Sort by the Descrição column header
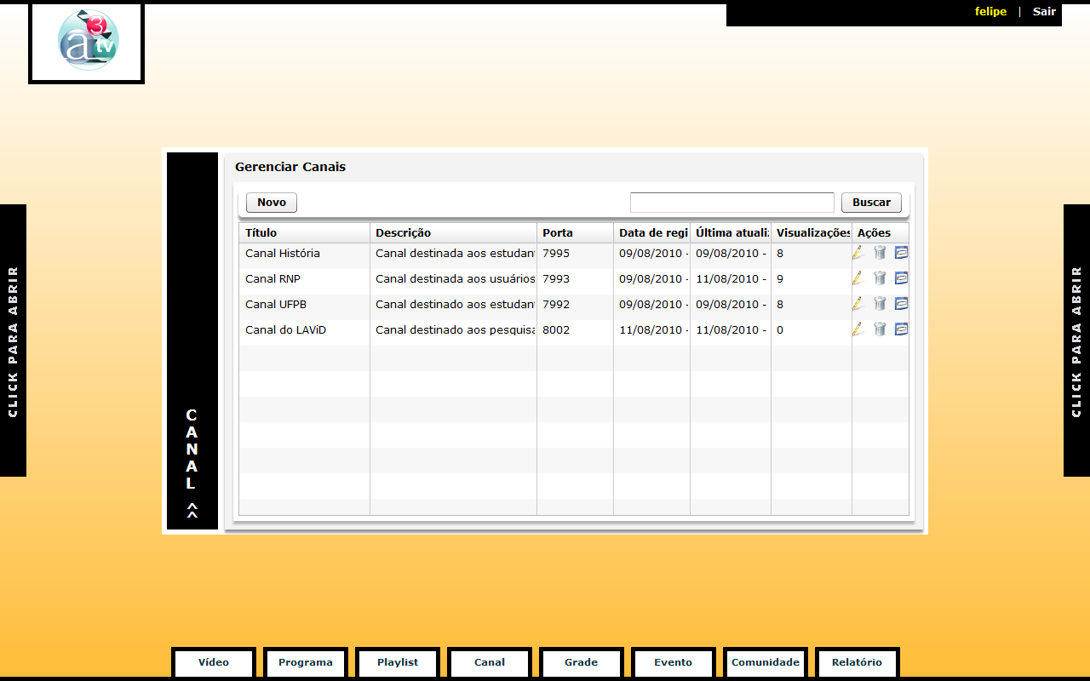 coord(454,233)
